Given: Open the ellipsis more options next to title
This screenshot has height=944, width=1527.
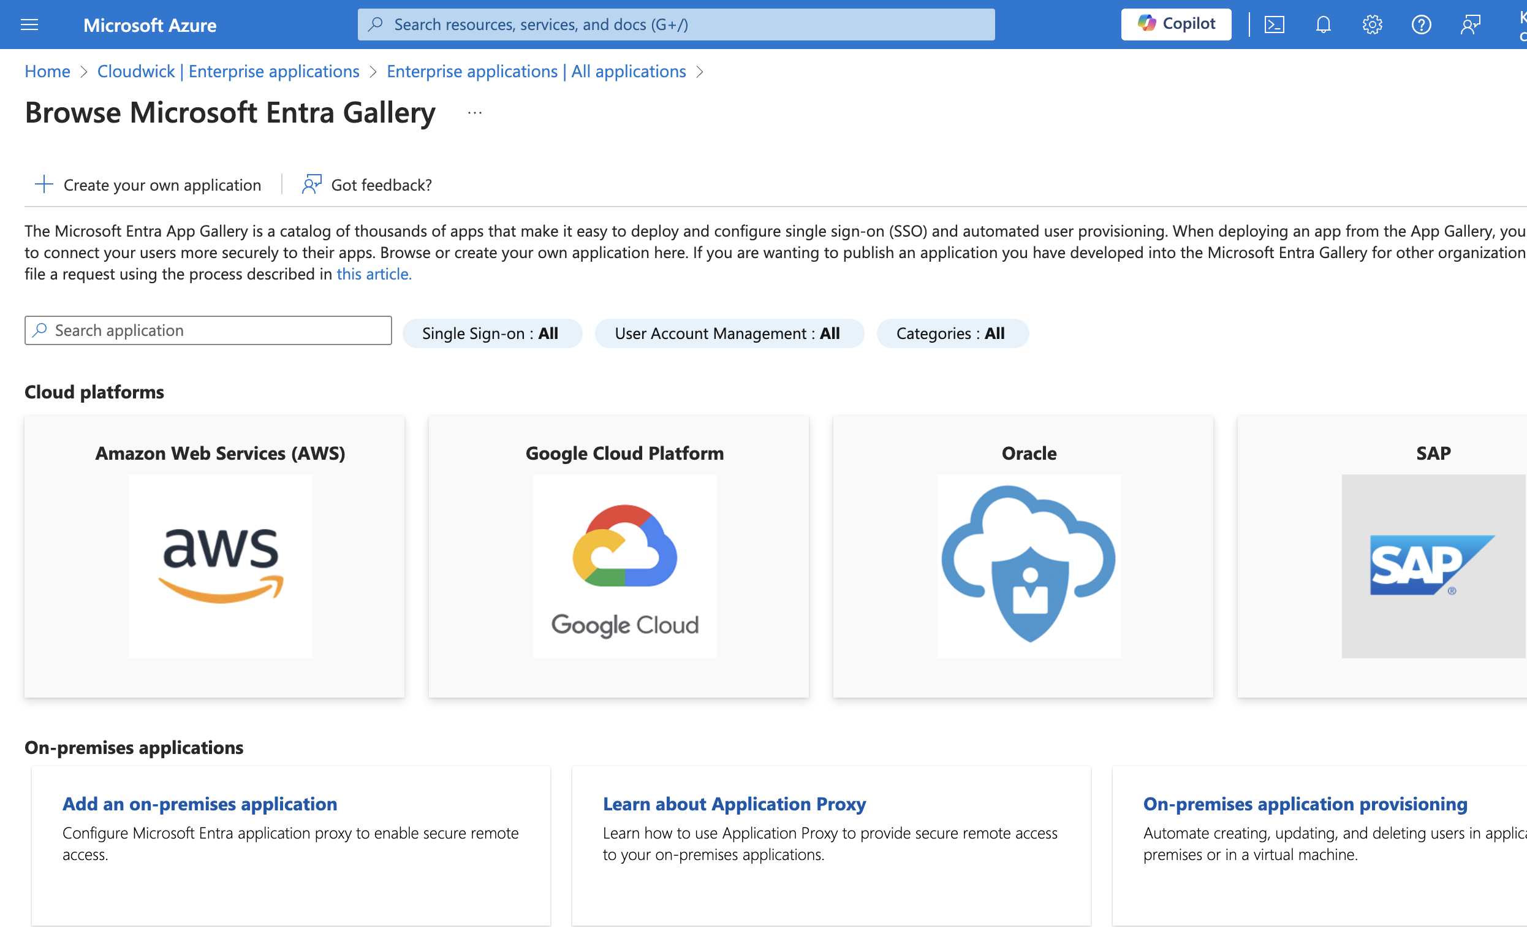Looking at the screenshot, I should pos(474,113).
